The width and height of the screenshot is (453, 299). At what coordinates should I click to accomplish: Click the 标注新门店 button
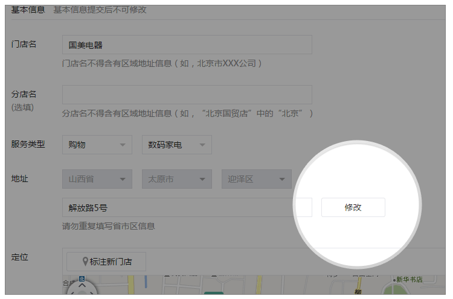106,262
